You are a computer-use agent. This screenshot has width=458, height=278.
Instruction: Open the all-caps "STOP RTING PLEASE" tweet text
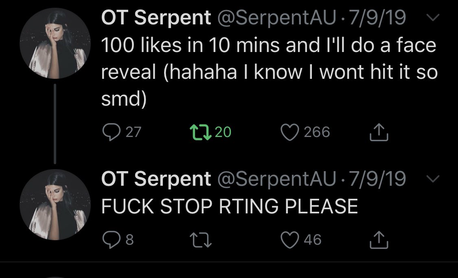229,206
